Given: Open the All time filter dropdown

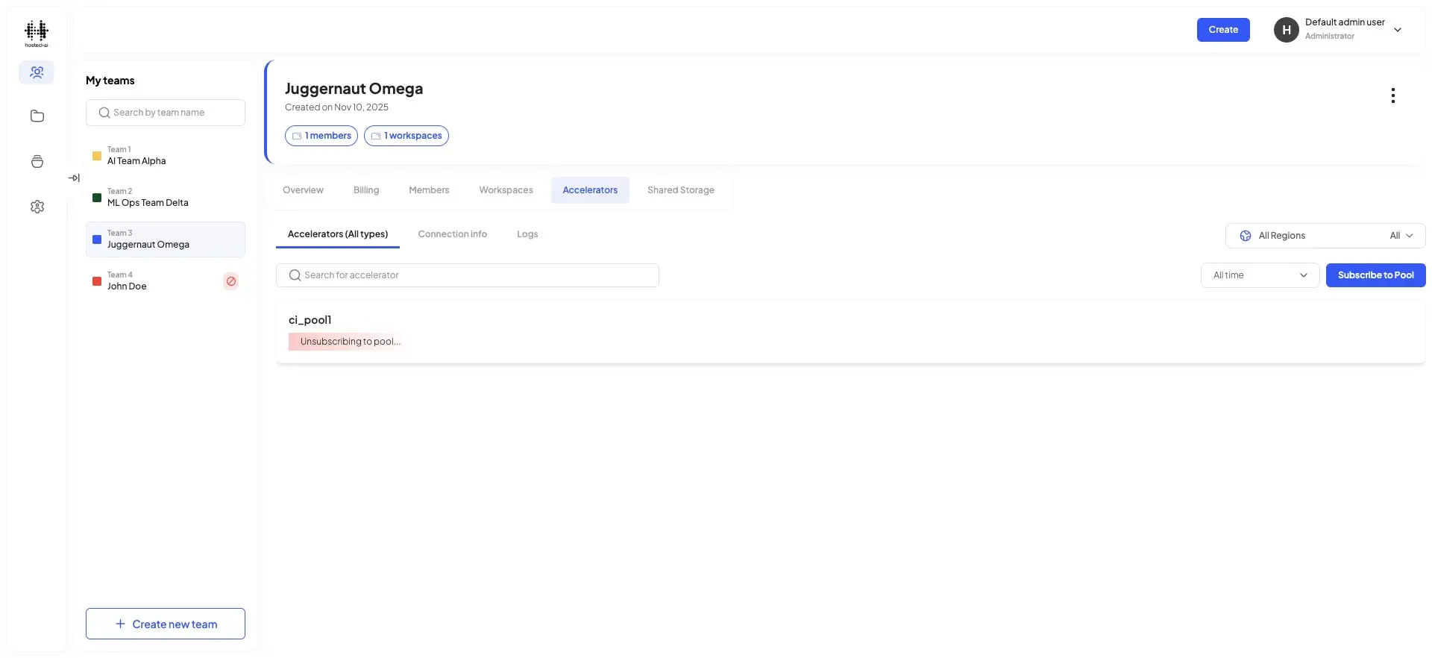Looking at the screenshot, I should pyautogui.click(x=1260, y=275).
